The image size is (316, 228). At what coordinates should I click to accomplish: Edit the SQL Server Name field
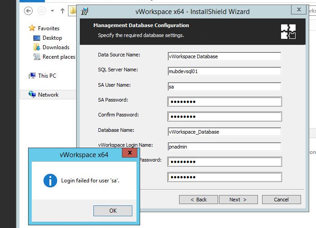click(224, 71)
